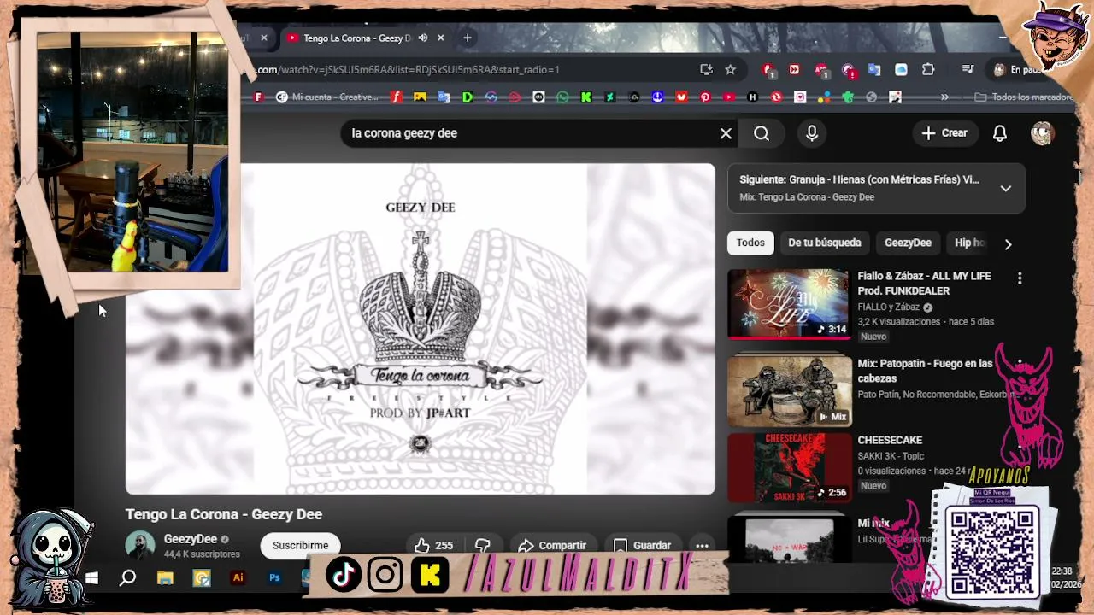The width and height of the screenshot is (1094, 615).
Task: Start voice search with the microphone icon
Action: pos(812,133)
